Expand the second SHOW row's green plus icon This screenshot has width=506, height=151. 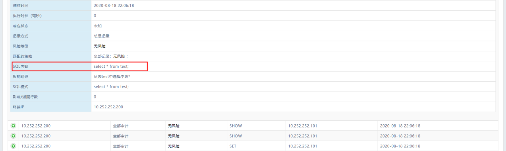13,136
